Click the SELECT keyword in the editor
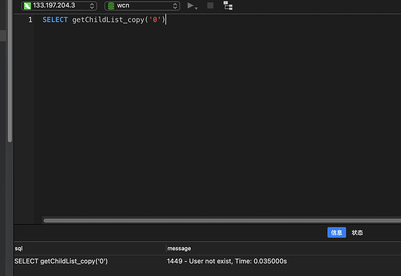This screenshot has height=276, width=401. coord(55,20)
